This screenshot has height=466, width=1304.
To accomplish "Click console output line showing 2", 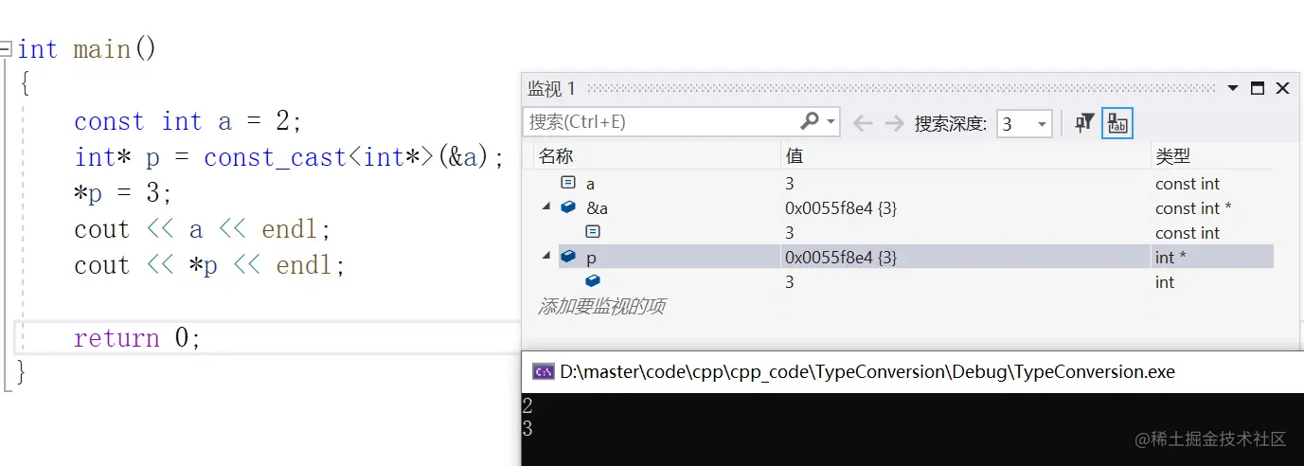I will click(x=527, y=406).
